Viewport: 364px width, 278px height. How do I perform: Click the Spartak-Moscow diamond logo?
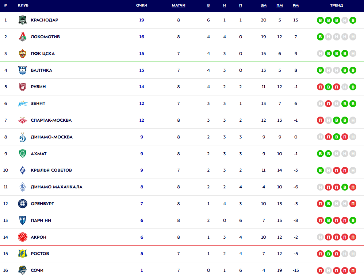click(x=23, y=120)
